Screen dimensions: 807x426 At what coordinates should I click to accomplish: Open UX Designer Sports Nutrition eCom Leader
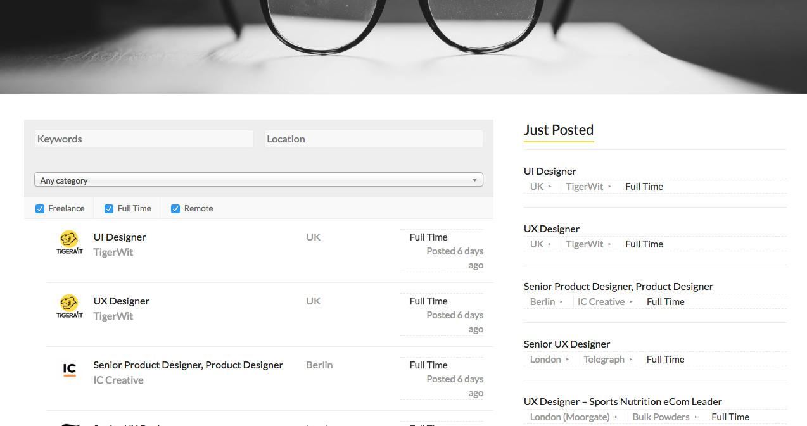[623, 402]
